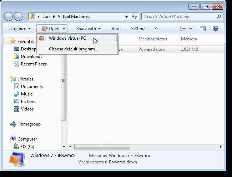Image resolution: width=232 pixels, height=177 pixels.
Task: Click the horizontal scrollbar thumb
Action: pos(102,147)
